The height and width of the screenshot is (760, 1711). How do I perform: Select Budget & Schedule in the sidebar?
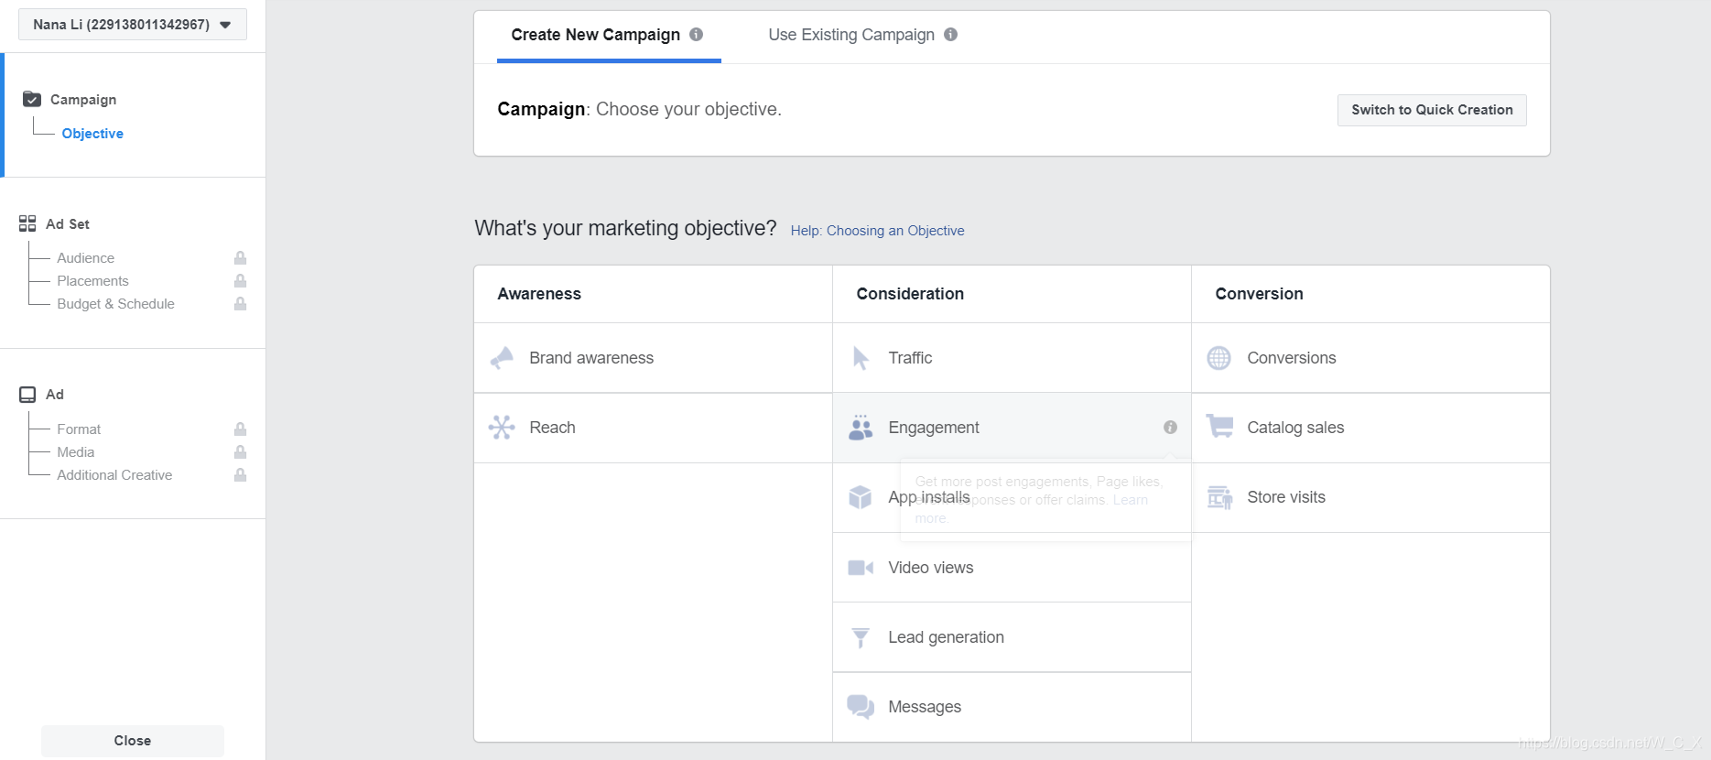coord(115,304)
